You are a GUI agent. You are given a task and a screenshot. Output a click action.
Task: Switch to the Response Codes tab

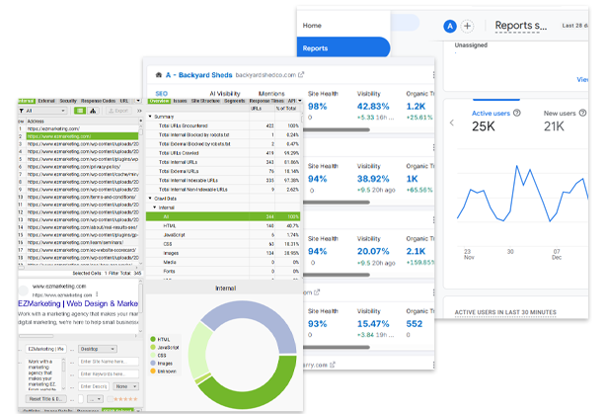tap(98, 101)
